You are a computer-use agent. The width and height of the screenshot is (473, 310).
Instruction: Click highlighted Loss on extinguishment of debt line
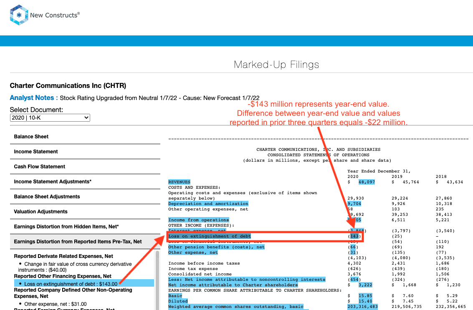(209, 236)
